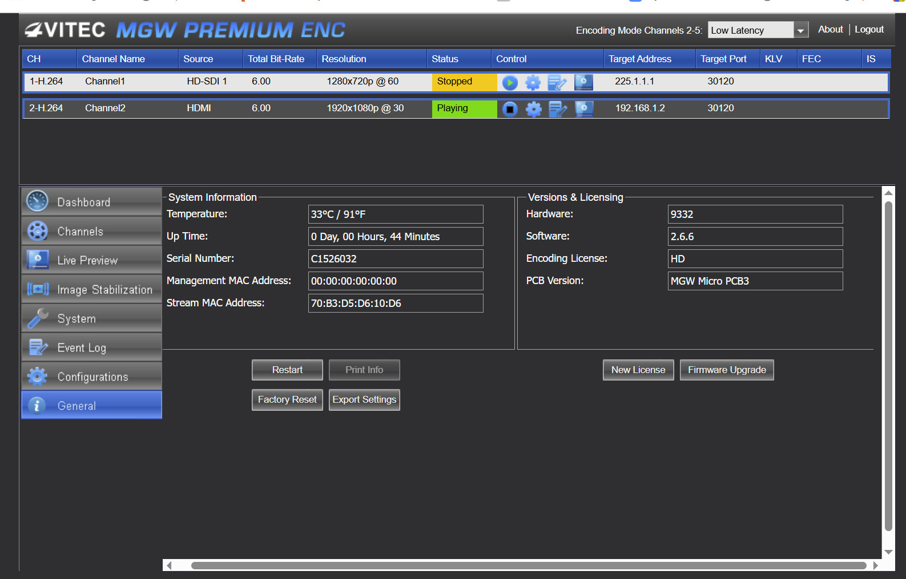The width and height of the screenshot is (906, 579).
Task: Open the Event Log section
Action: [x=91, y=347]
